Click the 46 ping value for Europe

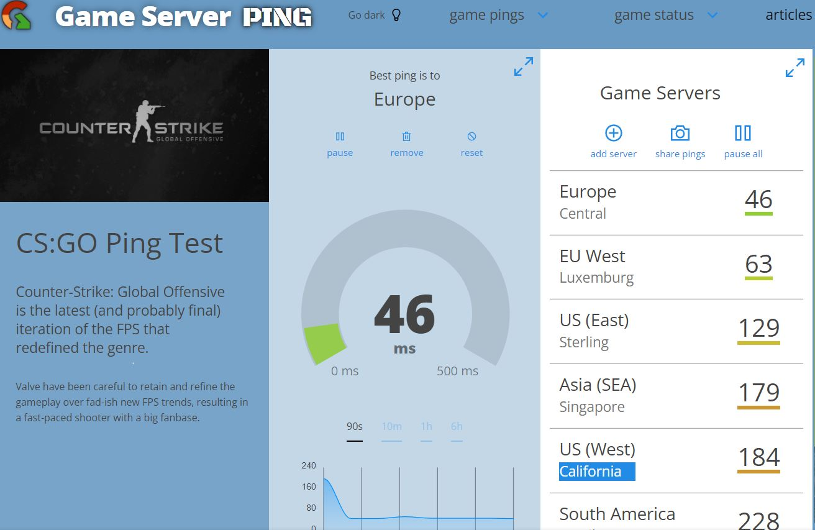point(758,200)
